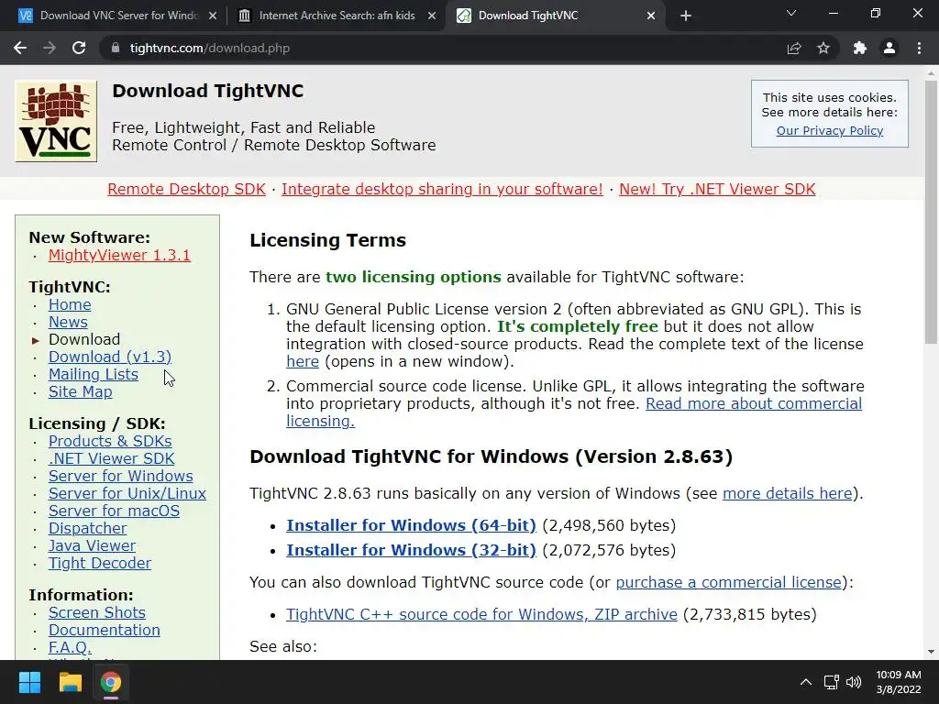Open Products & SDKs link
This screenshot has height=704, width=939.
(x=110, y=441)
